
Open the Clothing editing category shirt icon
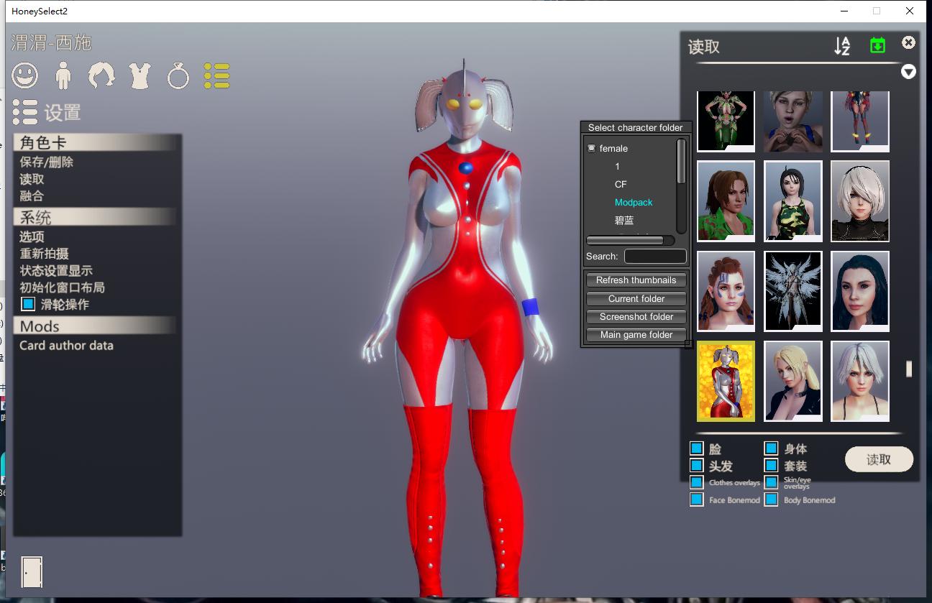[x=140, y=75]
